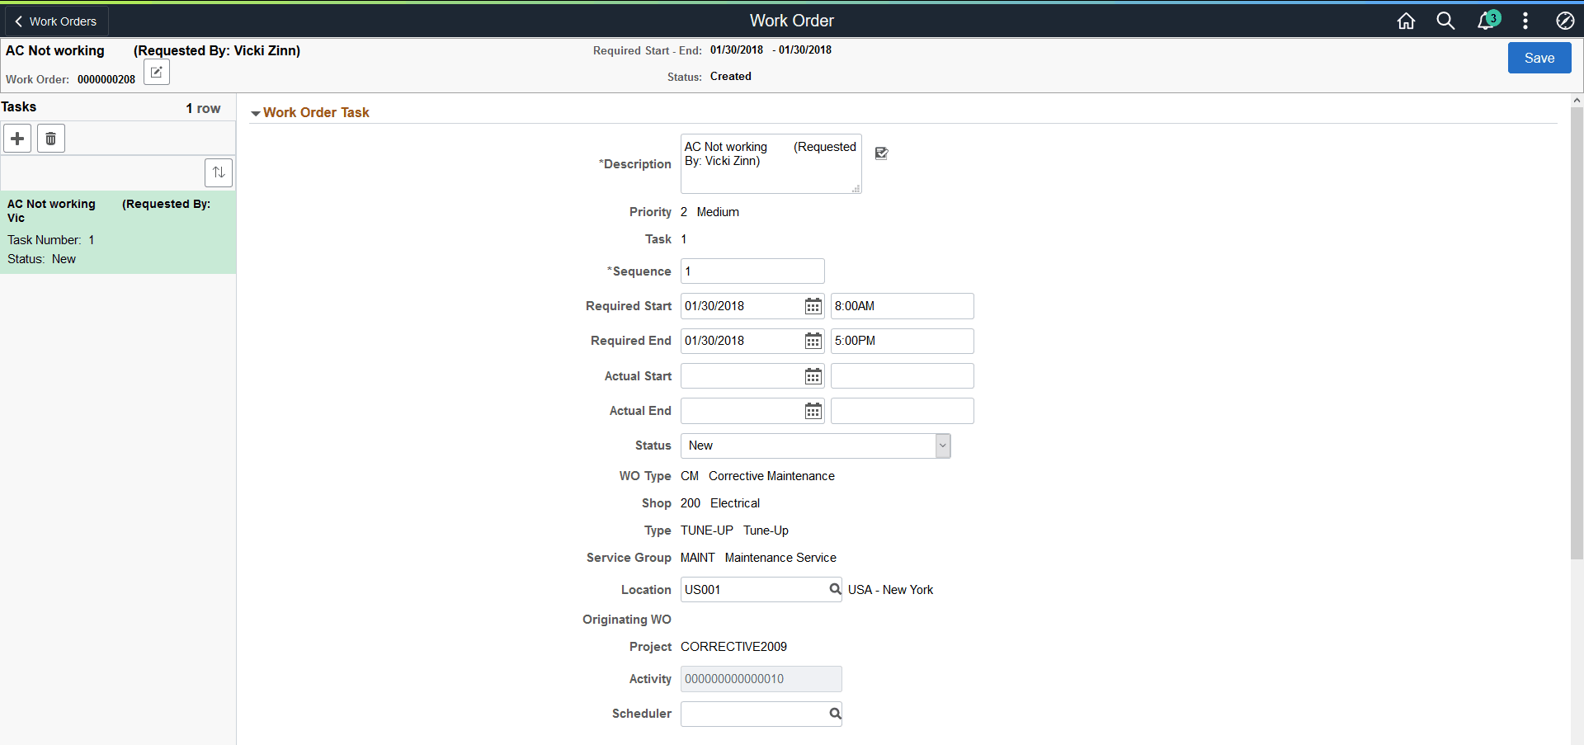Collapse the Work Order Task section
The width and height of the screenshot is (1584, 745).
point(257,113)
